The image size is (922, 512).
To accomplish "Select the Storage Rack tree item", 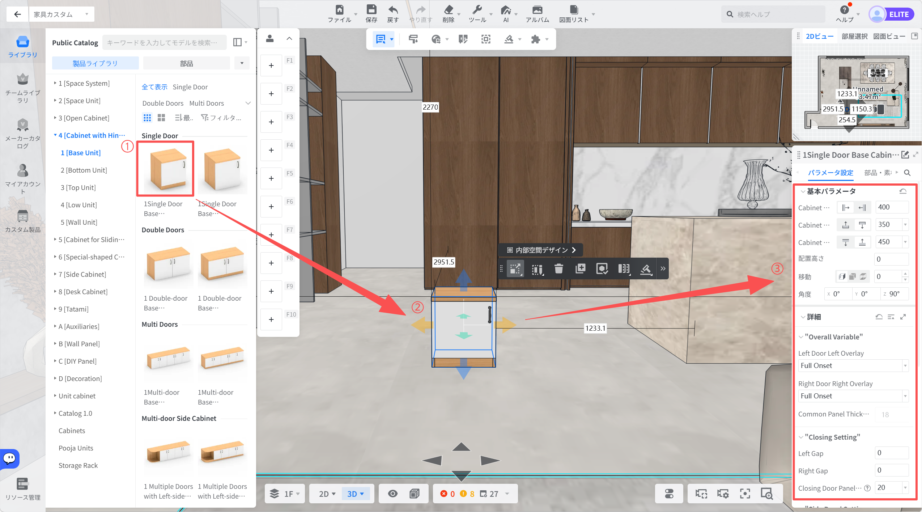I will coord(78,465).
